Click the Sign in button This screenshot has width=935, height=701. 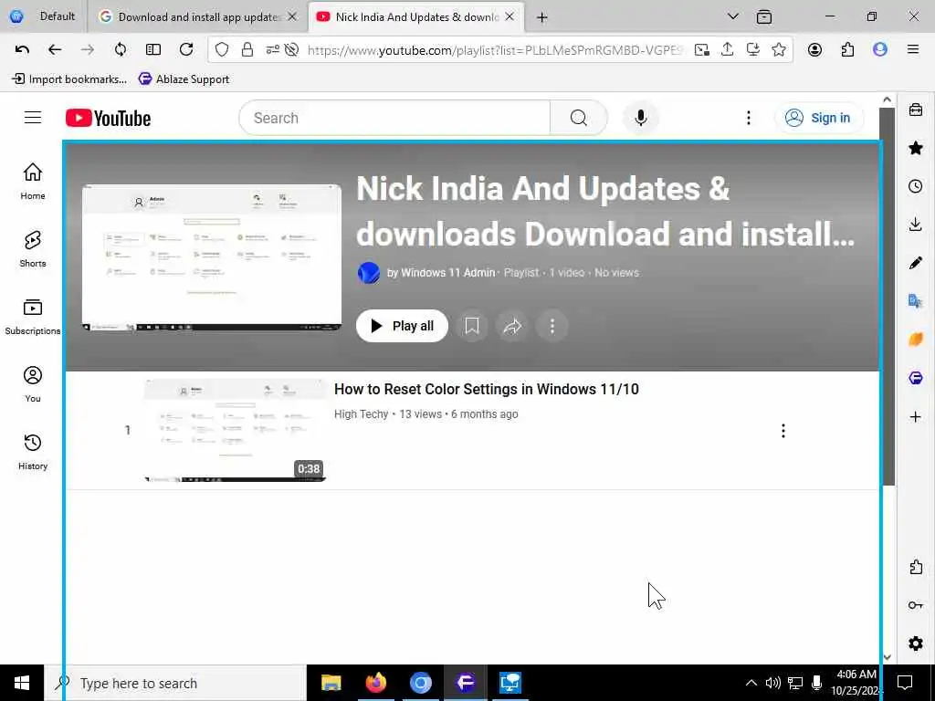[x=819, y=118]
